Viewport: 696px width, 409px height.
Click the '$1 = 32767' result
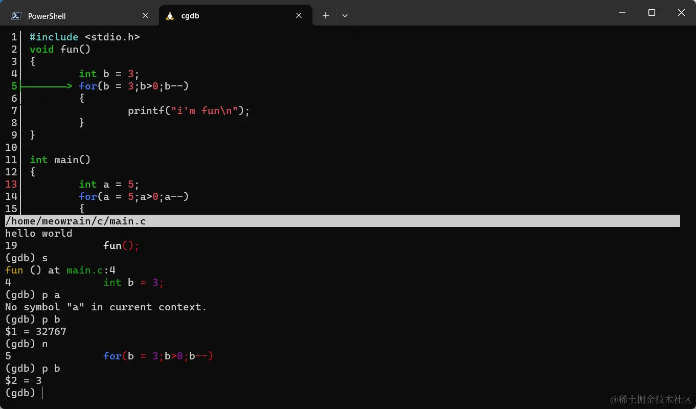pyautogui.click(x=36, y=331)
